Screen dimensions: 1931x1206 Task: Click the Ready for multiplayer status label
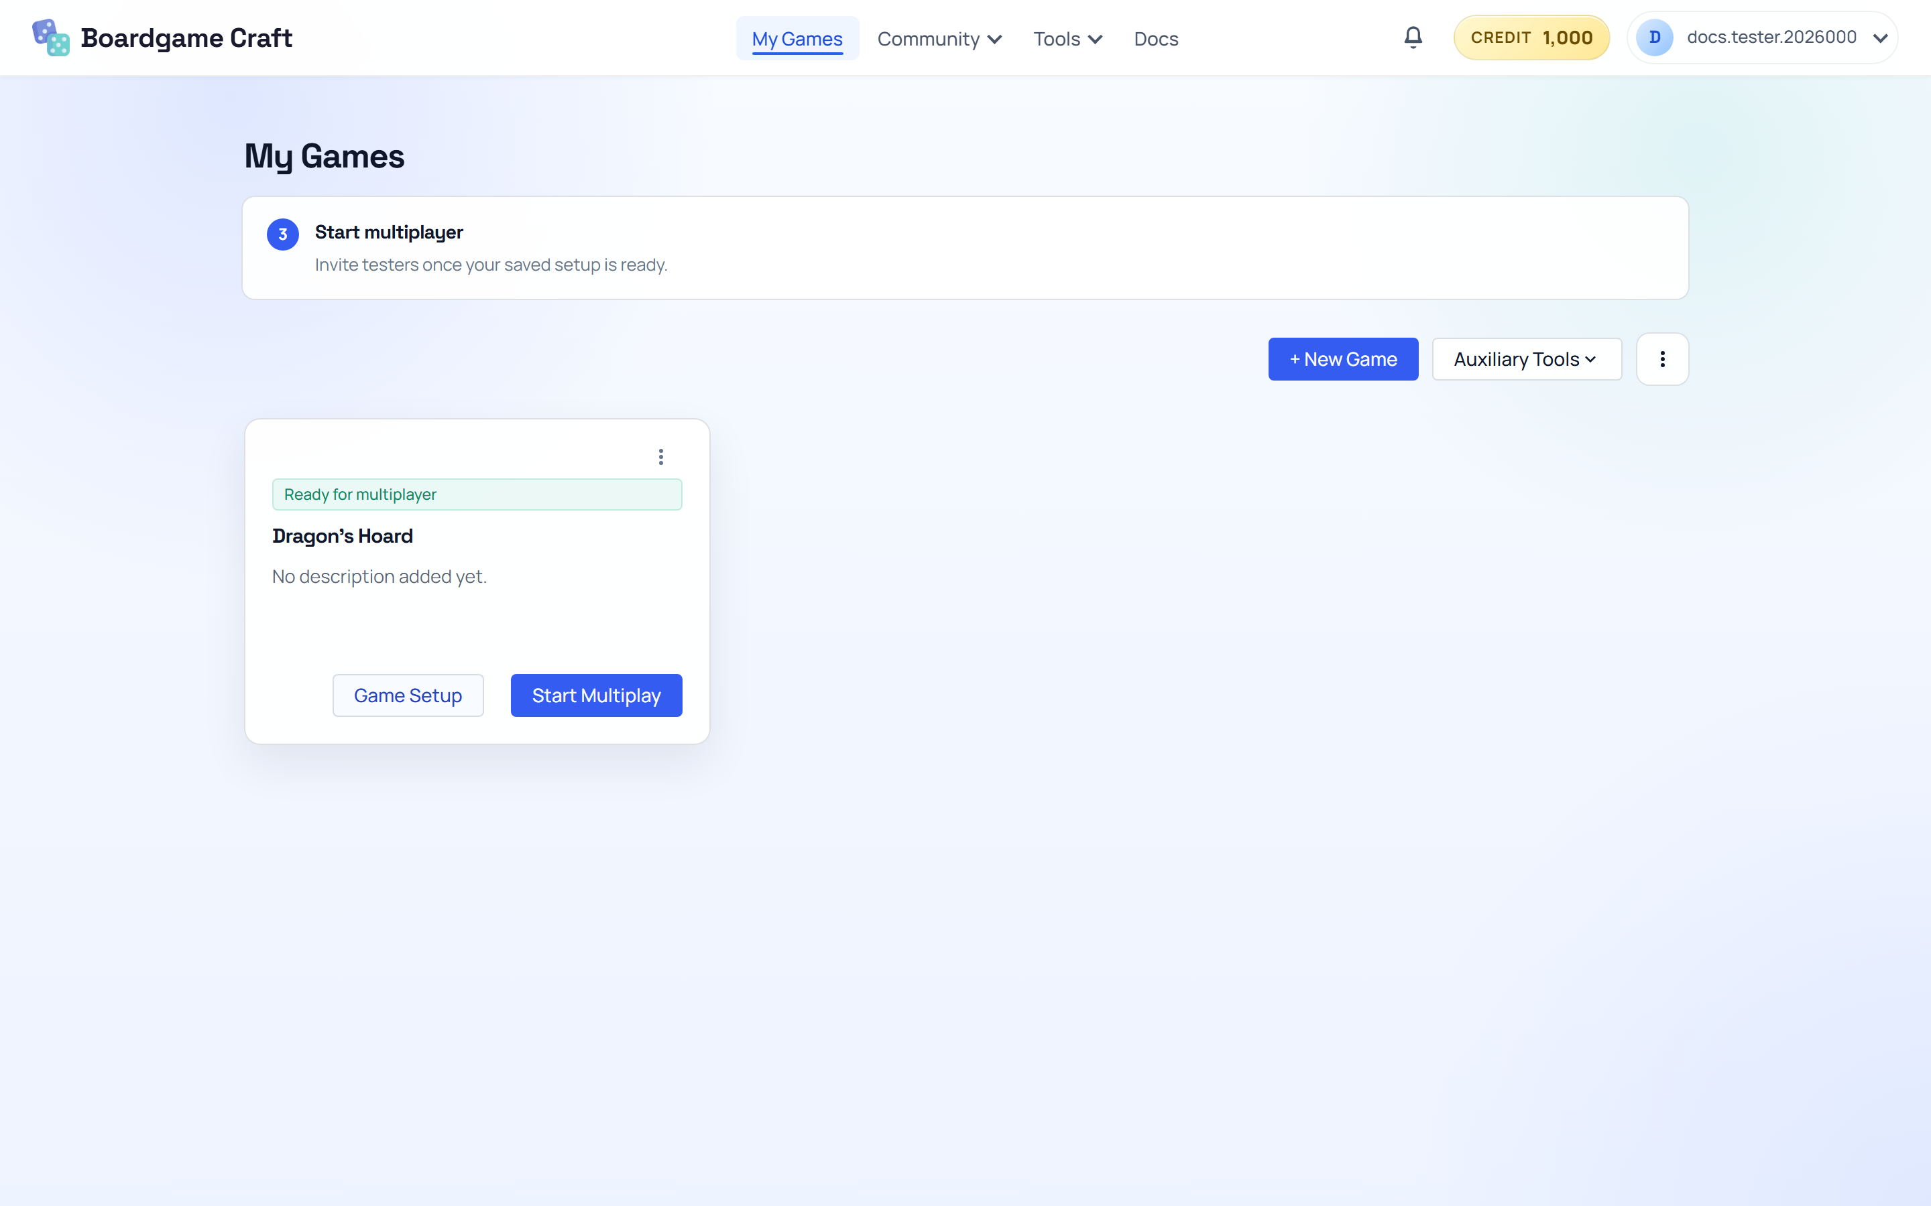click(x=360, y=494)
